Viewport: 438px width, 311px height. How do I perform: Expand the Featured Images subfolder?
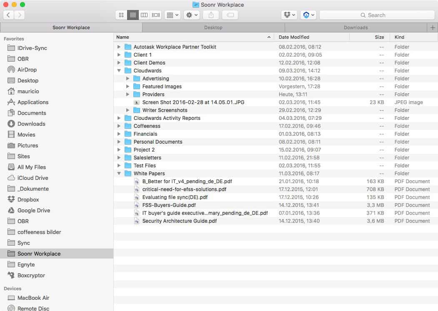tap(128, 87)
